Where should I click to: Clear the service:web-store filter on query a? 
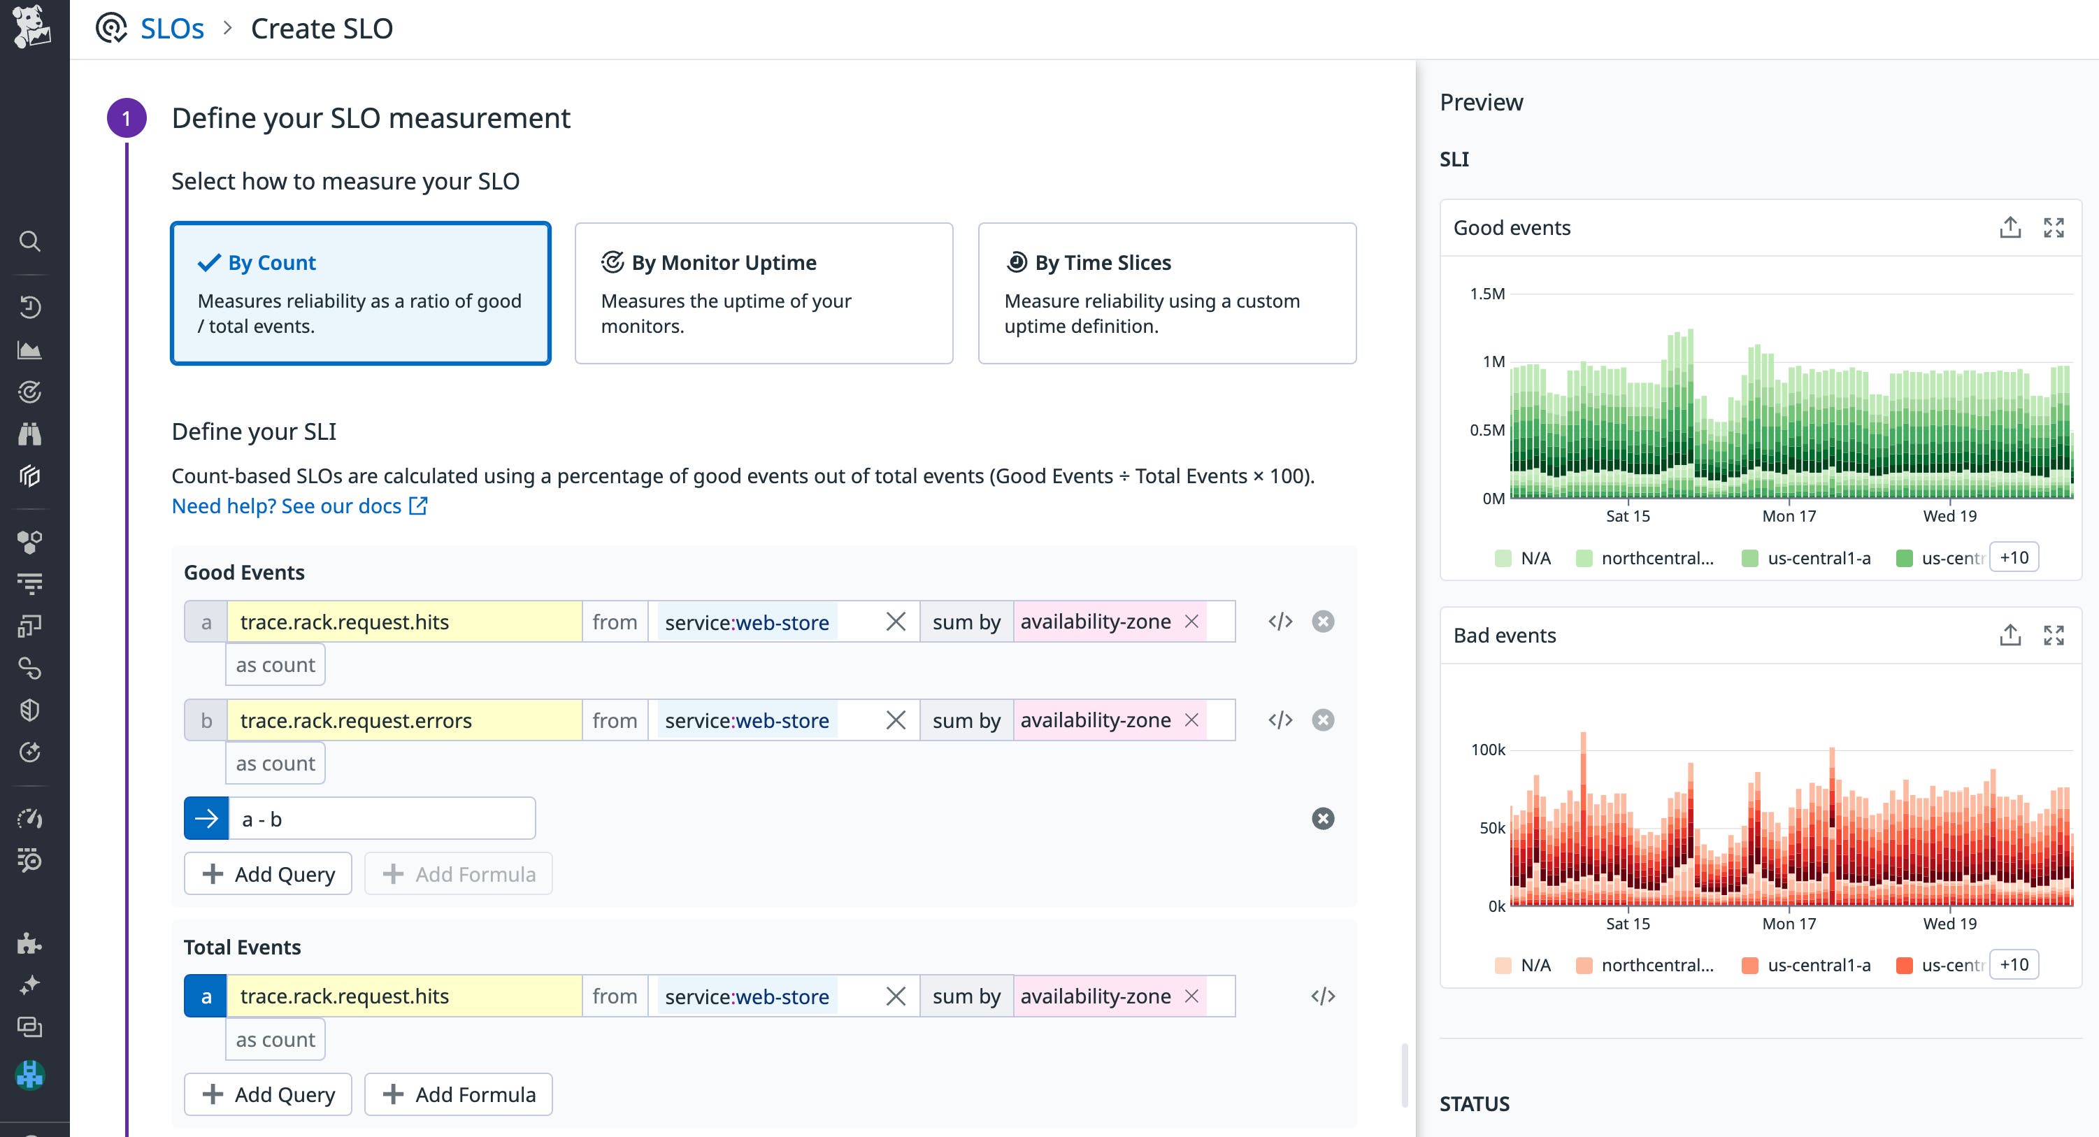(896, 621)
